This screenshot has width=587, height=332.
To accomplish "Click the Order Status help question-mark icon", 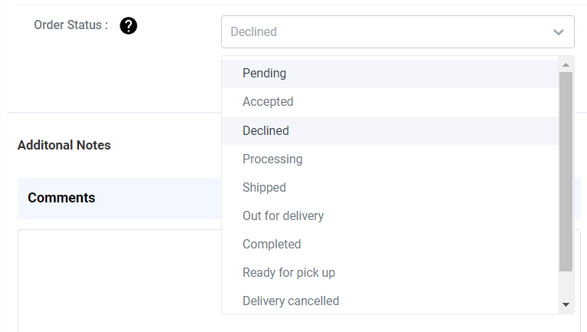I will tap(128, 26).
